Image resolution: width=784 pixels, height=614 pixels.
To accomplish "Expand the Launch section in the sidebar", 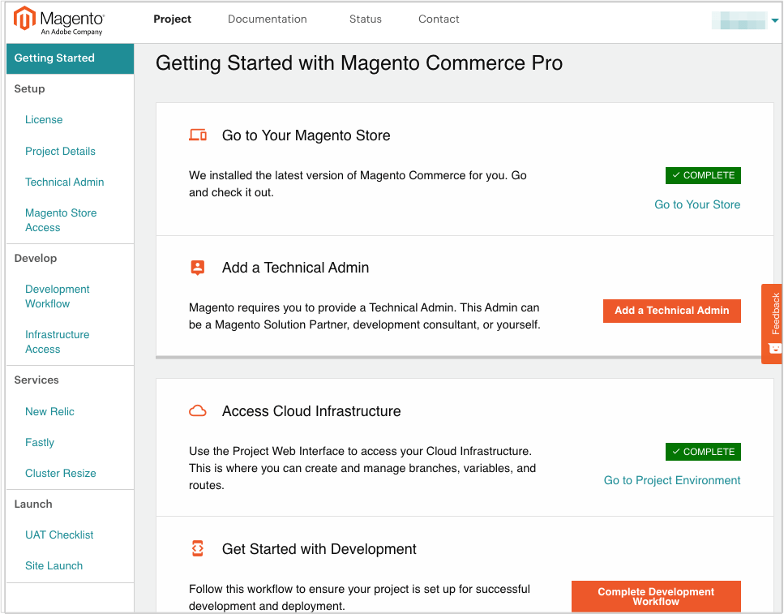I will (x=32, y=504).
